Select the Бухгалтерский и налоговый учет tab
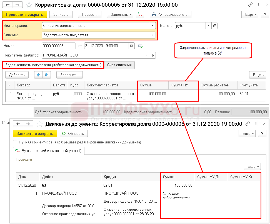 tap(49, 151)
